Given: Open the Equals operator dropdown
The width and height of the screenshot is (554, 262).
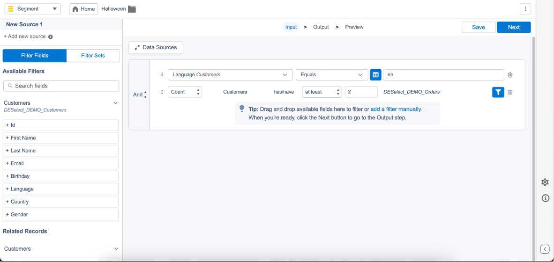Looking at the screenshot, I should (331, 75).
